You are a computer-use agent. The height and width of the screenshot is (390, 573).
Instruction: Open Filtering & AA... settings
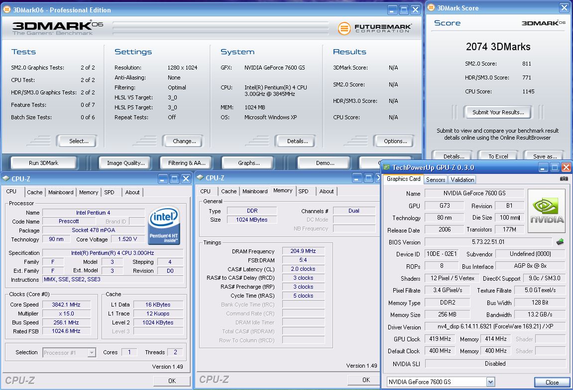pyautogui.click(x=187, y=163)
